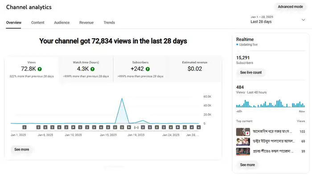Click the $0.02 estimated revenue value
This screenshot has height=176, width=312.
coord(195,69)
